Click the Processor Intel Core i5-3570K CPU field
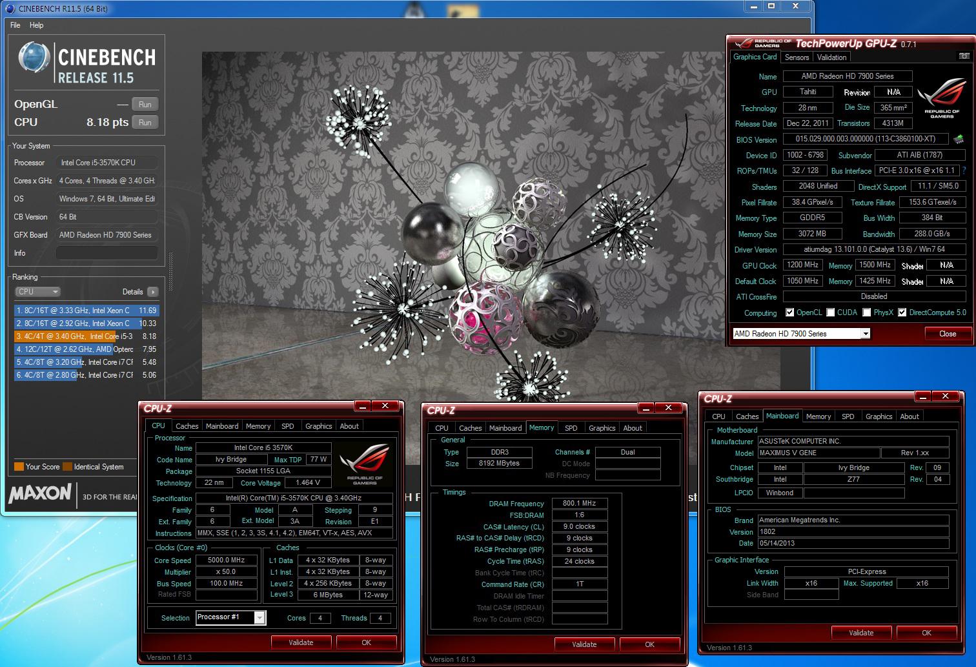The image size is (976, 667). [107, 163]
